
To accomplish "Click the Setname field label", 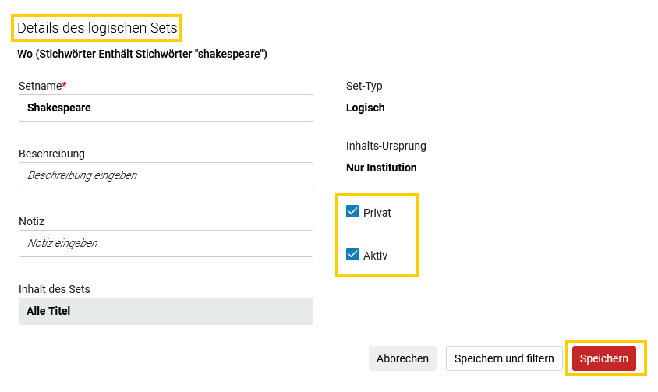I will click(42, 86).
